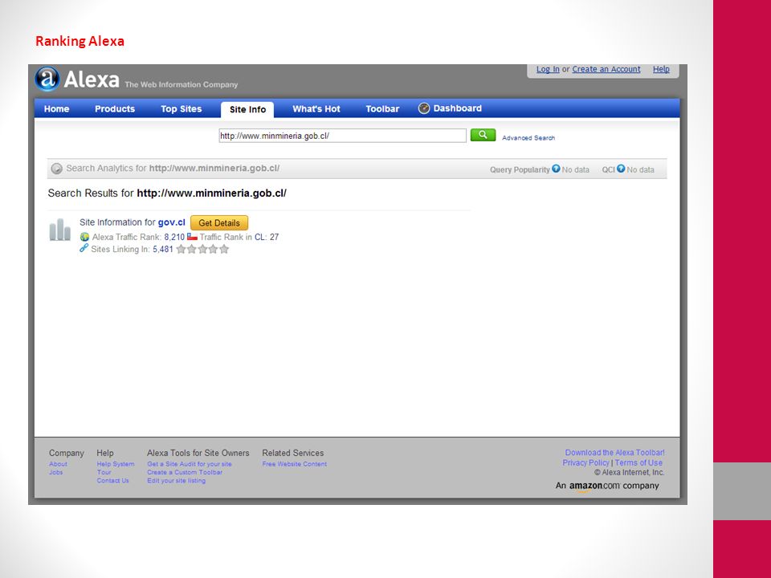The height and width of the screenshot is (578, 771).
Task: Click Create a Custom Toolbar link
Action: click(185, 472)
